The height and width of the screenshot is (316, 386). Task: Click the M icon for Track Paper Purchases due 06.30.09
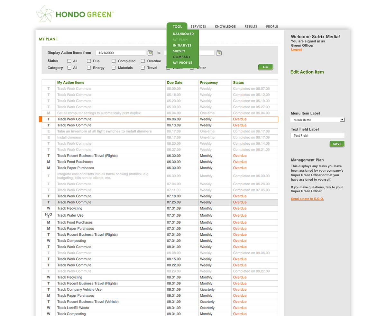click(x=49, y=168)
